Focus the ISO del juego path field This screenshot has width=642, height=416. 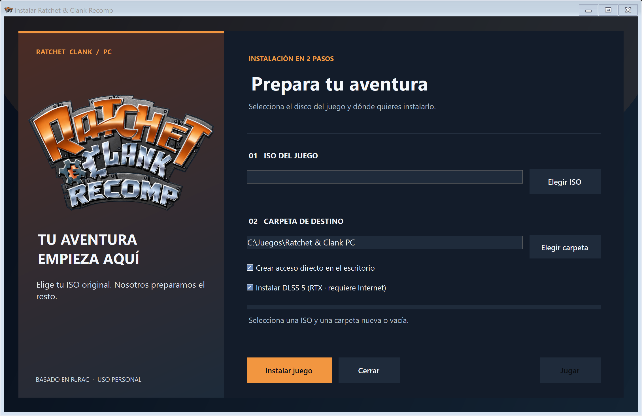tap(384, 177)
